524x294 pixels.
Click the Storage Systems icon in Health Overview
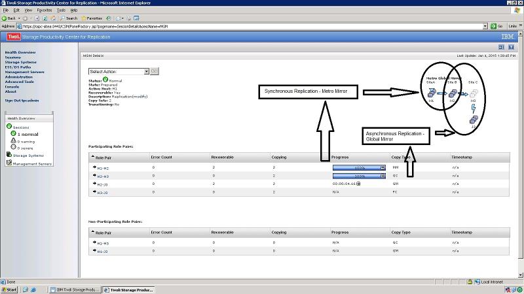[x=9, y=155]
